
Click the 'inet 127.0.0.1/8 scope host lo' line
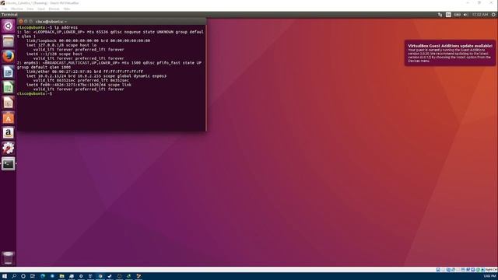tap(61, 45)
